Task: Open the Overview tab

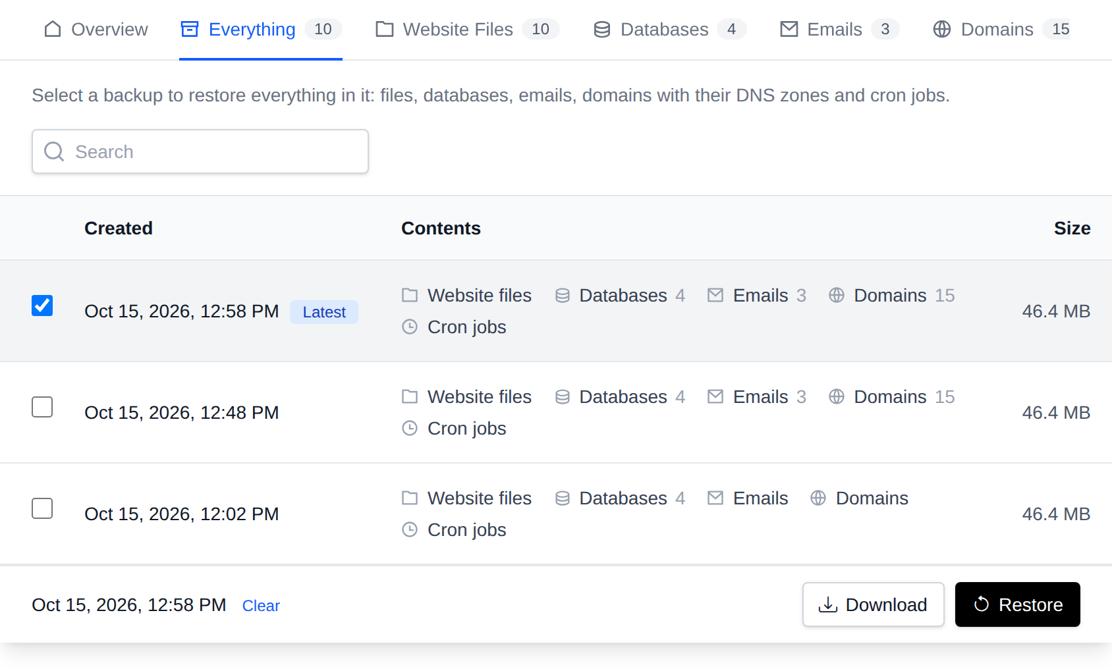Action: [96, 30]
